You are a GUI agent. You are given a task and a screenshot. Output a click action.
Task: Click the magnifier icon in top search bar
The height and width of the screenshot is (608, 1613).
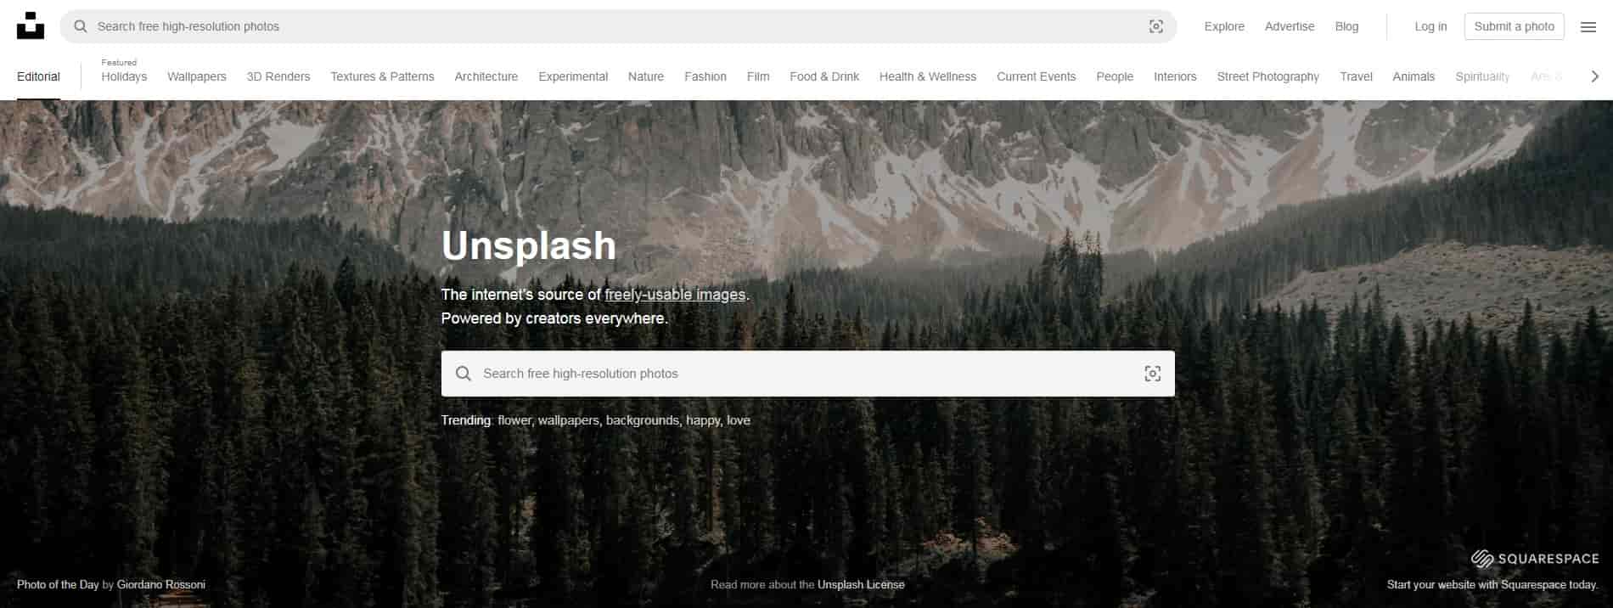pos(81,26)
